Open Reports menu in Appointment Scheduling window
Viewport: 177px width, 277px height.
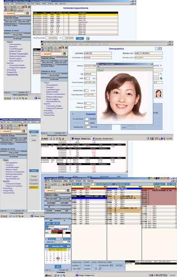(x=72, y=181)
